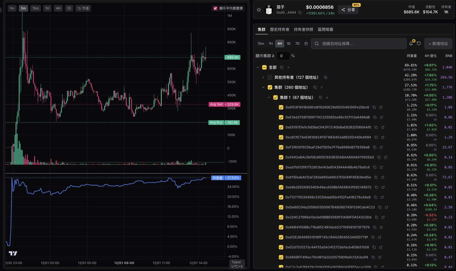This screenshot has height=271, width=456.
Task: Open 0x324C27966e13e3e0 address external link
Action: click(383, 217)
